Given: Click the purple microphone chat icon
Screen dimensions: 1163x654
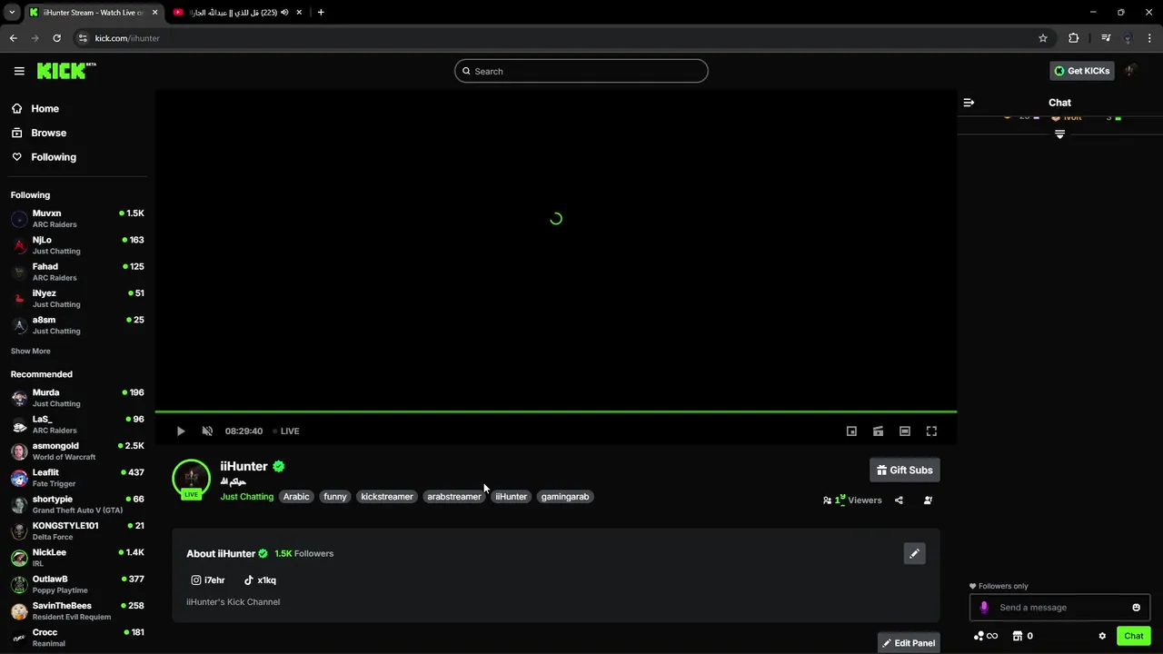Looking at the screenshot, I should (x=984, y=608).
